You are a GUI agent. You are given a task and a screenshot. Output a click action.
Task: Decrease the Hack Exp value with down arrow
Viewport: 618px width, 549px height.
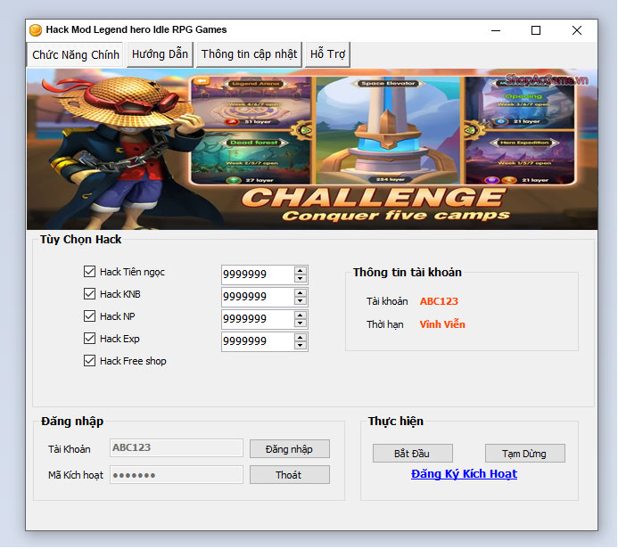(x=301, y=346)
